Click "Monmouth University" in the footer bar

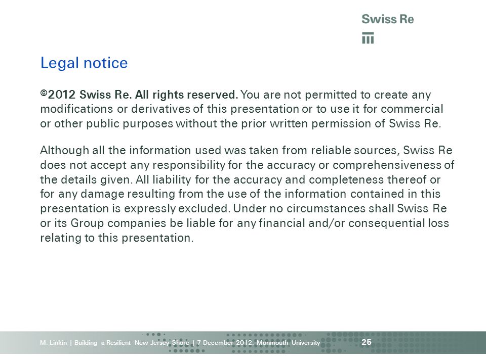pyautogui.click(x=288, y=343)
